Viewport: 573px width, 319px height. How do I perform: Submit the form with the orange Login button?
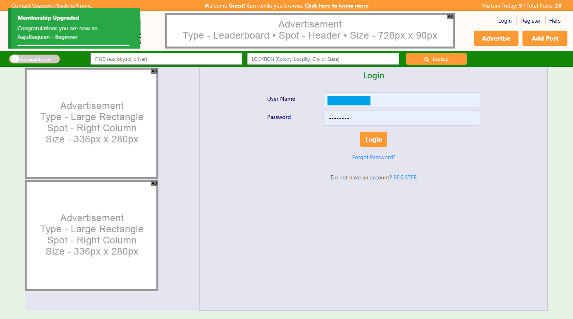(x=373, y=139)
